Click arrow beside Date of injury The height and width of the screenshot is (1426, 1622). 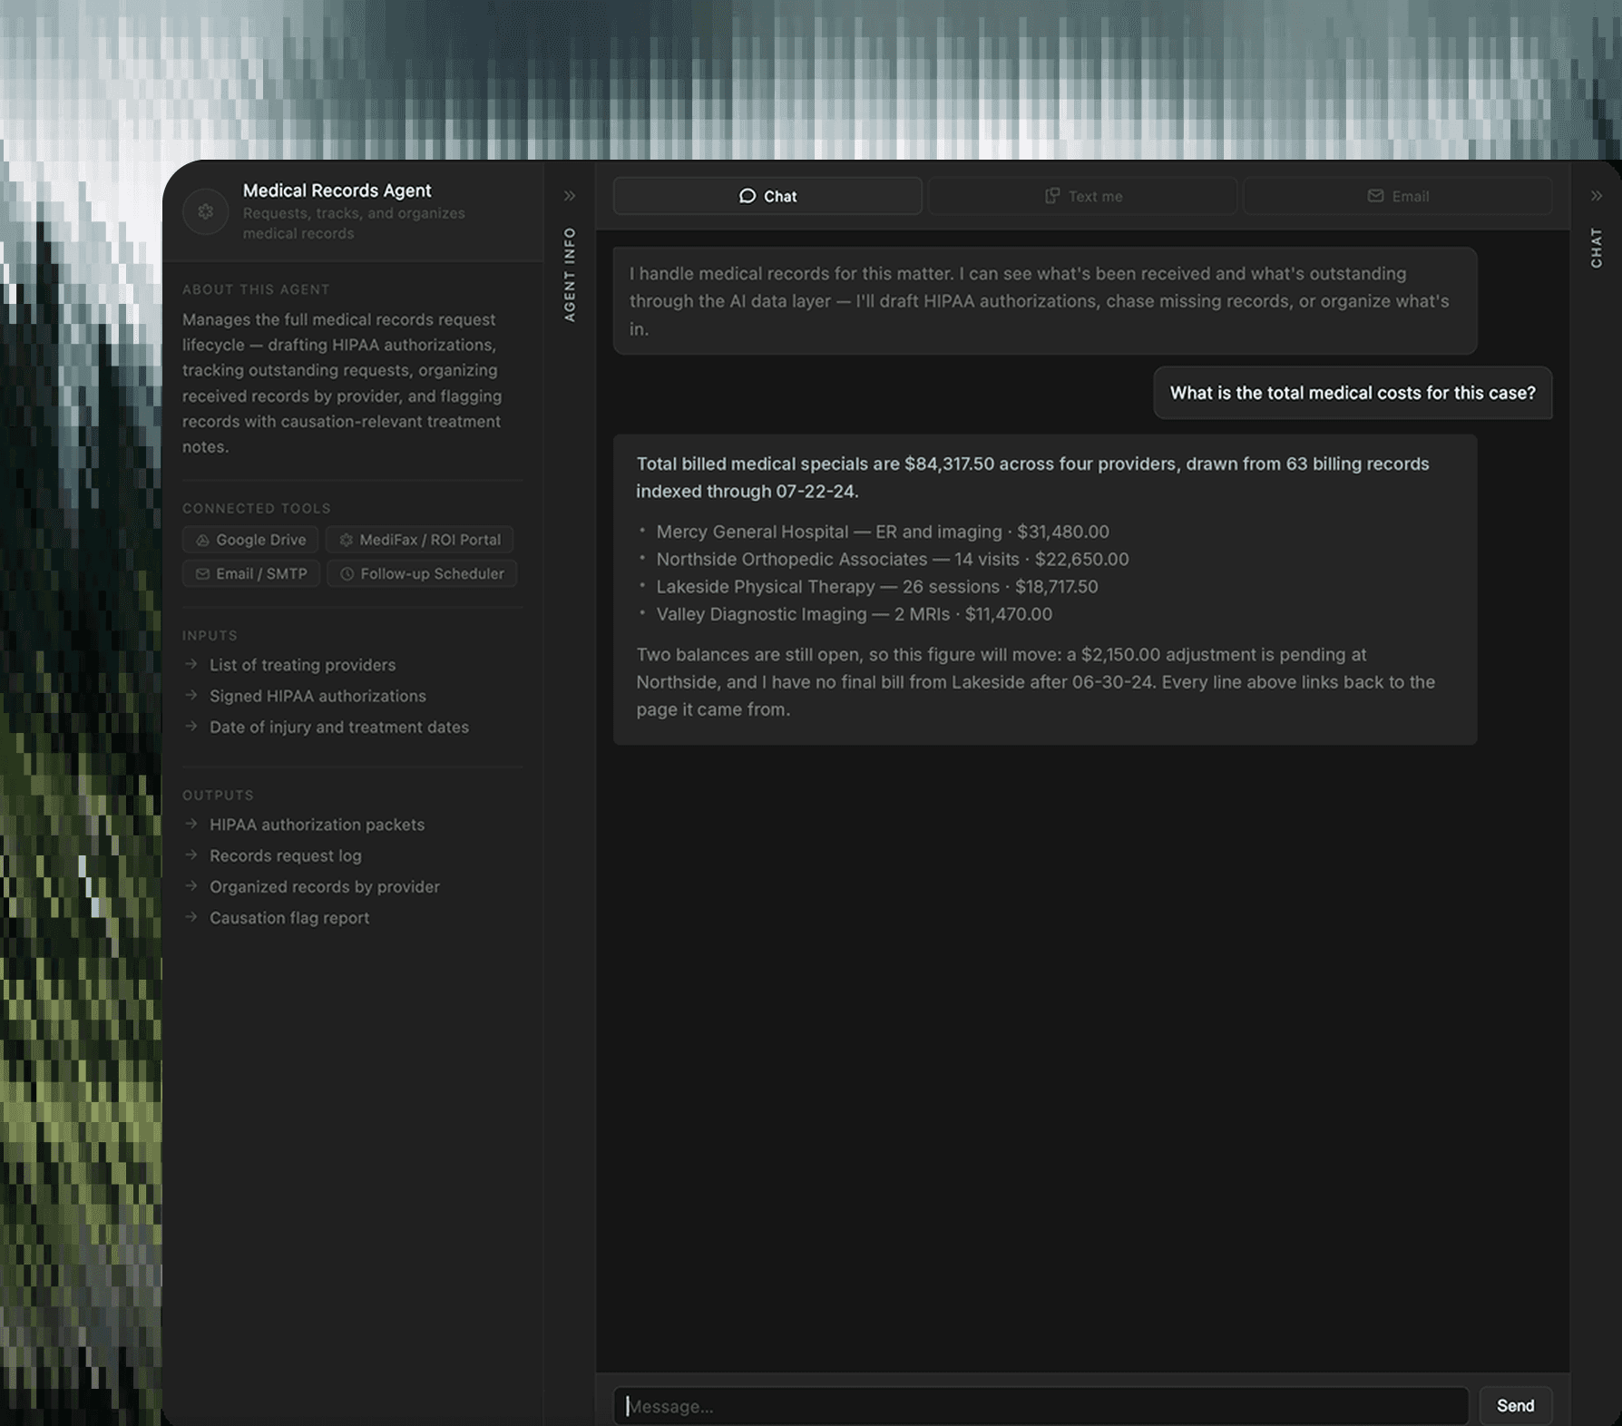coord(191,726)
